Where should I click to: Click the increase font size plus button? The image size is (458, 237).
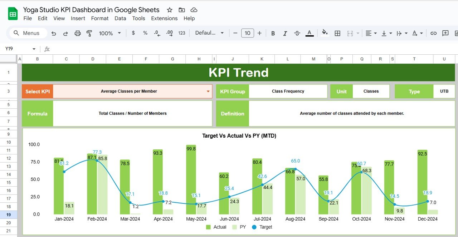tap(259, 33)
